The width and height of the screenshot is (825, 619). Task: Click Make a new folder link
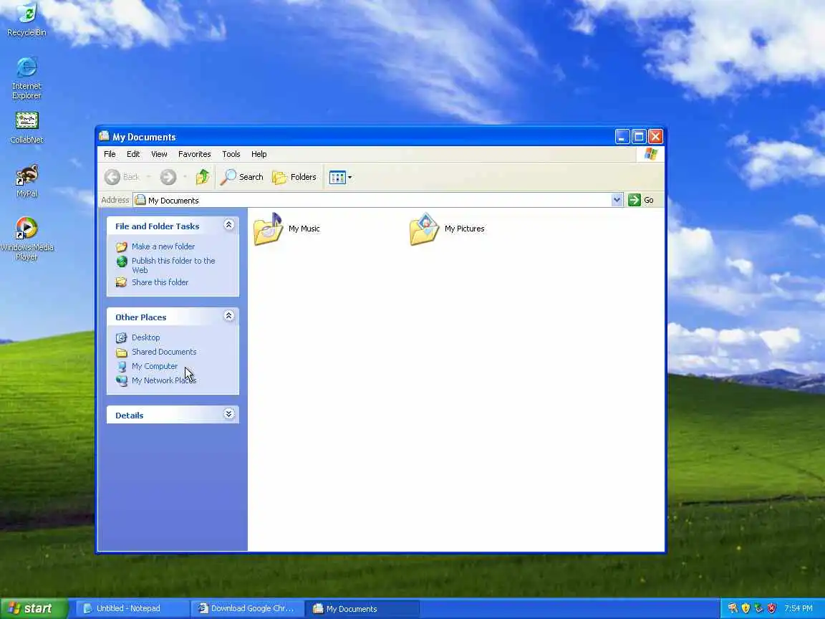(163, 246)
